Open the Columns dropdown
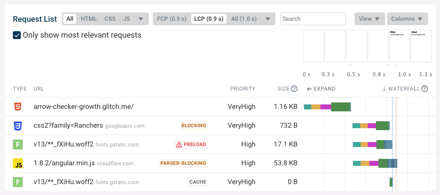The image size is (440, 195). [407, 19]
